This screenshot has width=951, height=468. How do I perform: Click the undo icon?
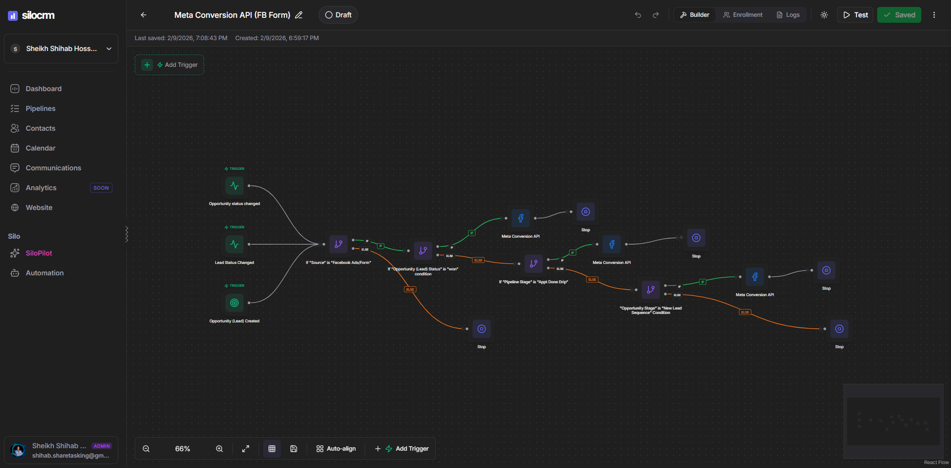point(638,15)
